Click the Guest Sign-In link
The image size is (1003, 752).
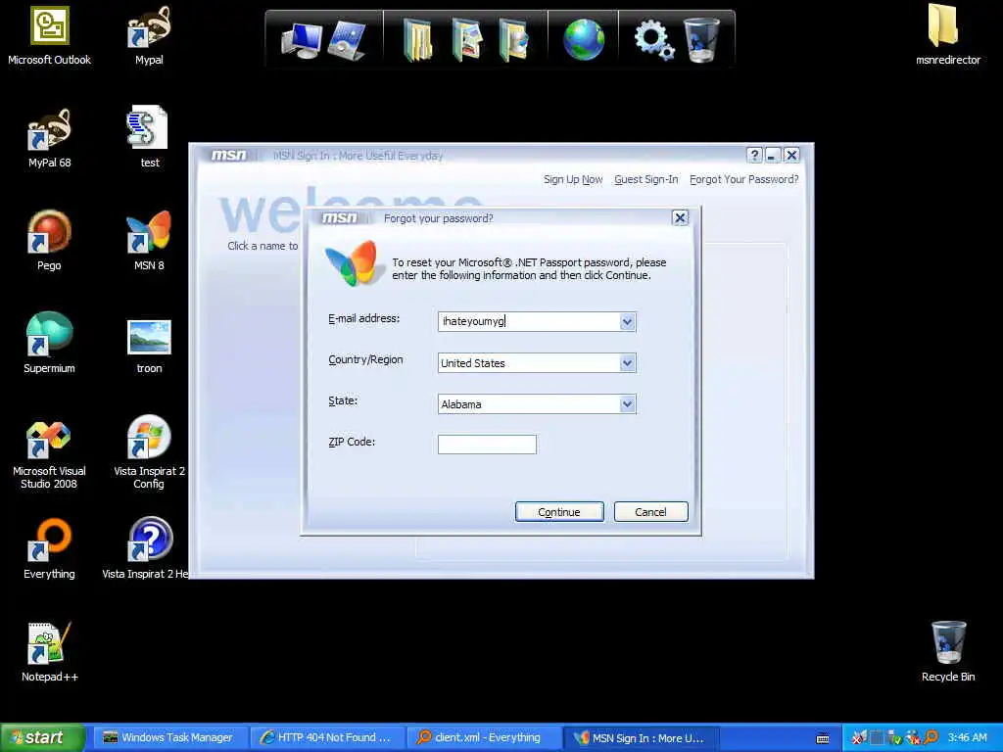pos(646,180)
